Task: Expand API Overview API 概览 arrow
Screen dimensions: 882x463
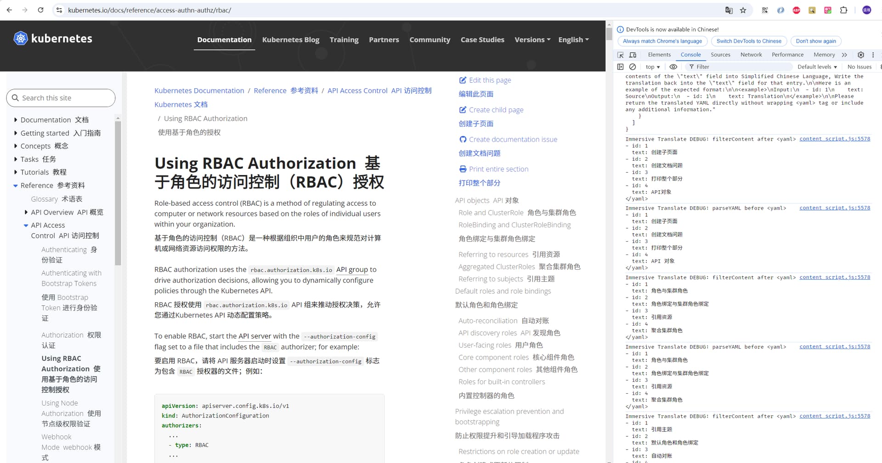Action: (26, 212)
